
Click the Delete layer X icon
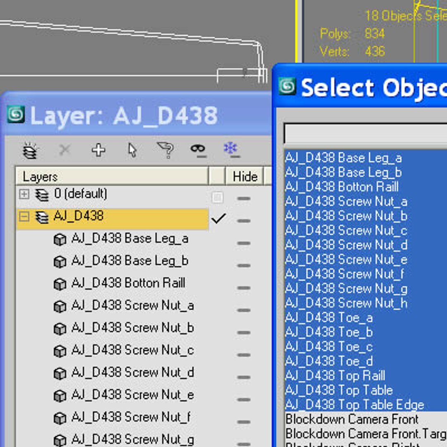(x=65, y=149)
